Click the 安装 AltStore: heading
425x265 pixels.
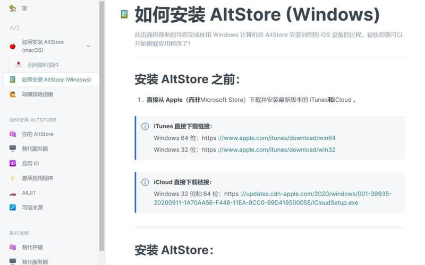pos(174,250)
